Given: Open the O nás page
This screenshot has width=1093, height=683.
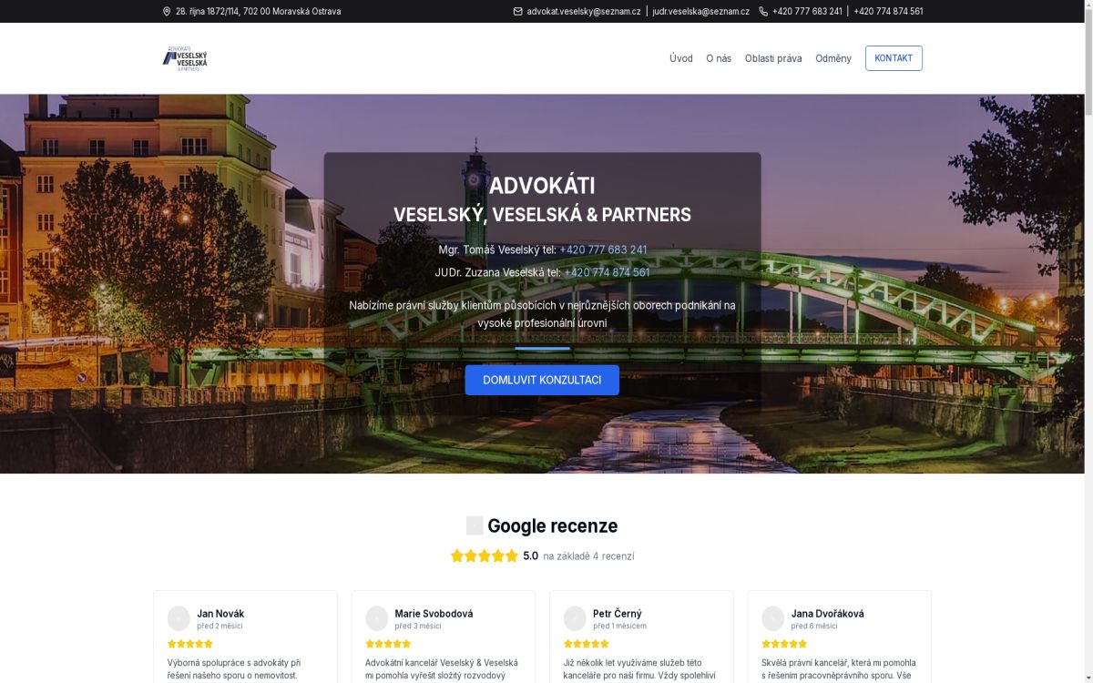Looking at the screenshot, I should (x=720, y=57).
